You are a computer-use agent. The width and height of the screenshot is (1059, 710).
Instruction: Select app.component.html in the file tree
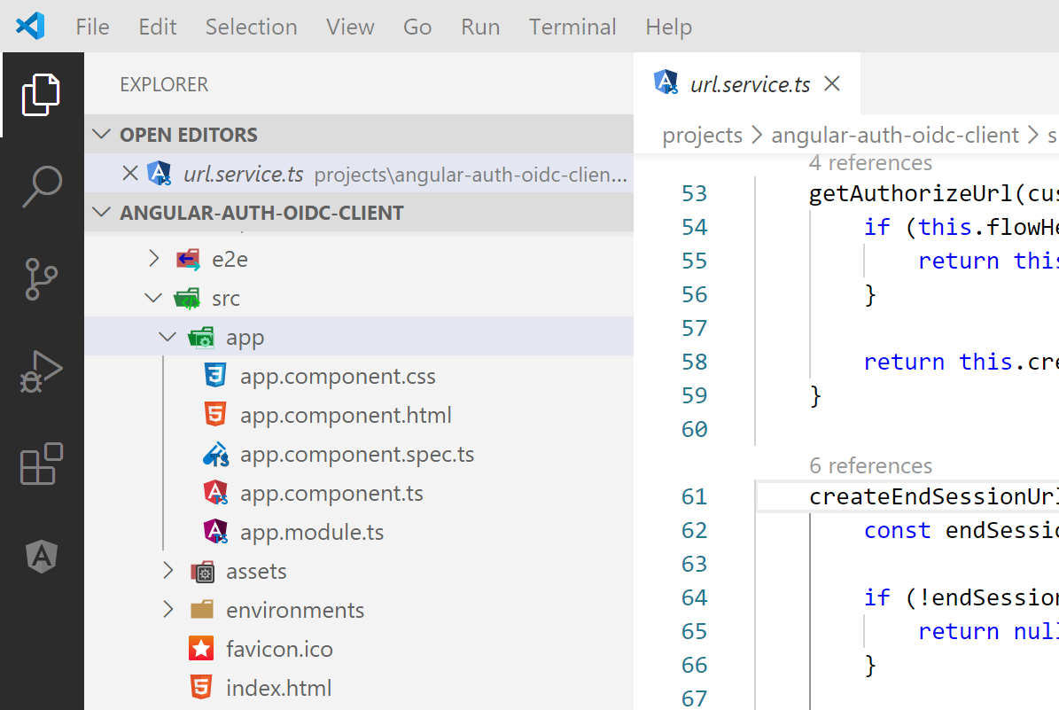click(x=346, y=414)
